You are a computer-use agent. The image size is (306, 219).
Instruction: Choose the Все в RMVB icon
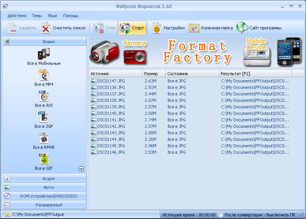[x=43, y=138]
